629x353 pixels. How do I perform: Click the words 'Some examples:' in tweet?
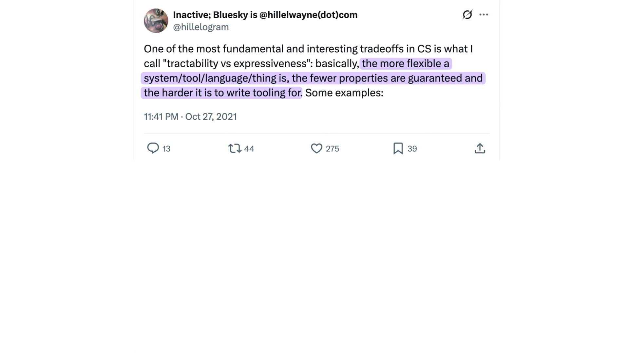point(344,93)
